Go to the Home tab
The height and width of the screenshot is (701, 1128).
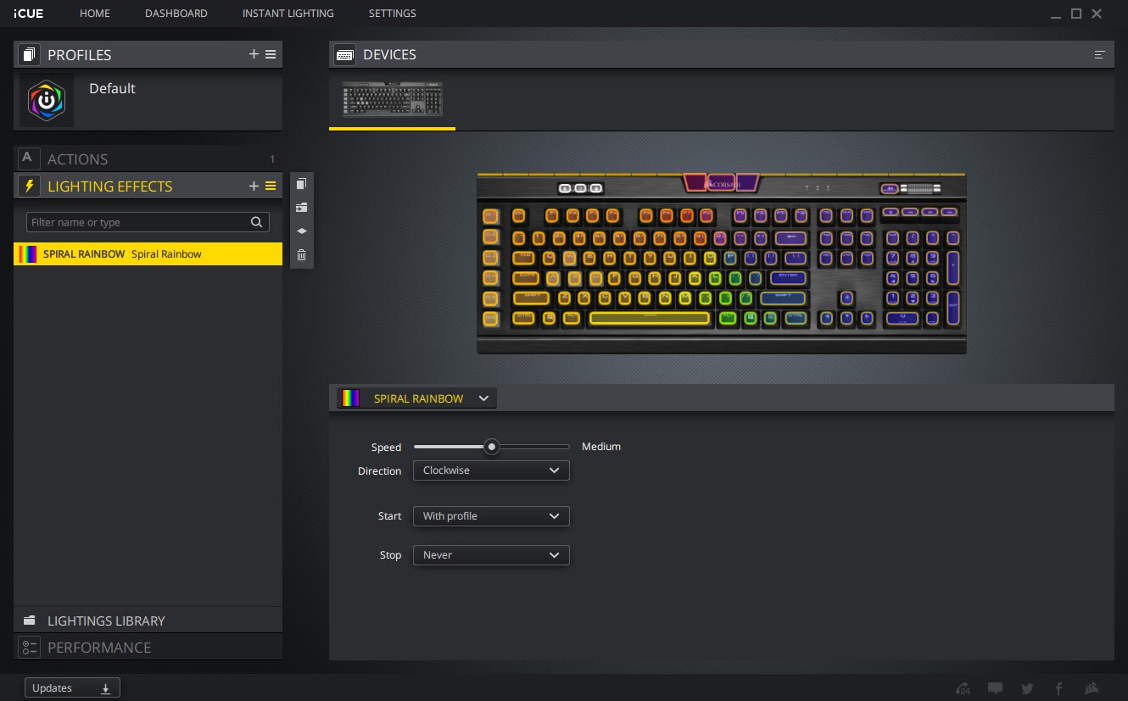click(x=95, y=14)
